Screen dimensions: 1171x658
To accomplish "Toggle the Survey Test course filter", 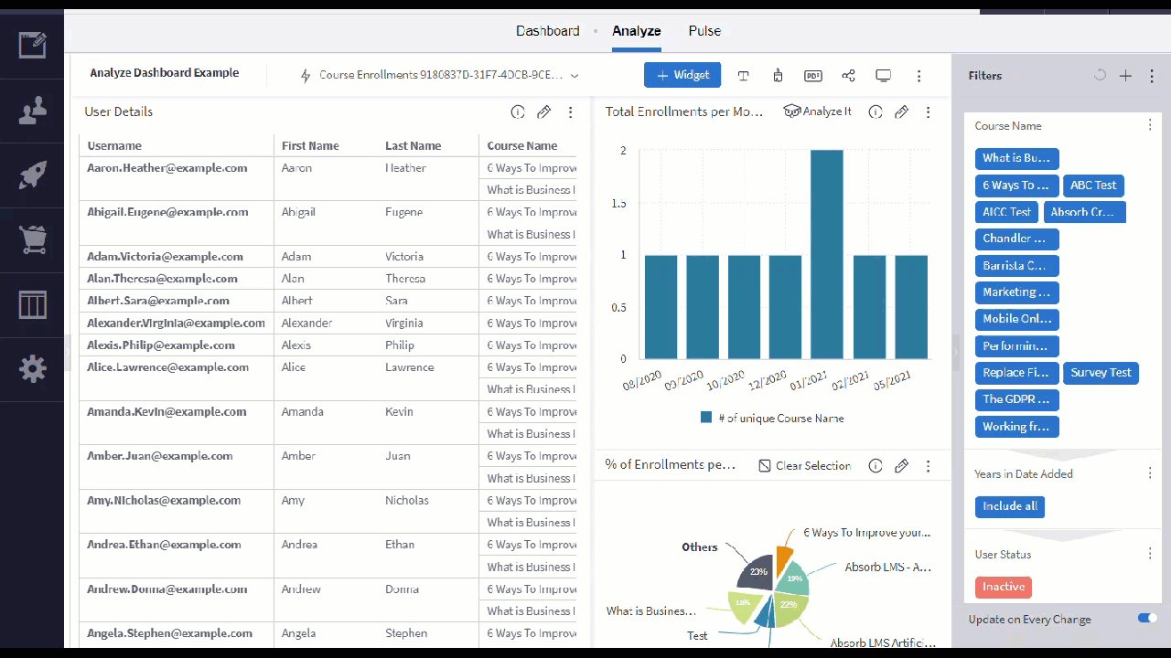I will (x=1101, y=373).
